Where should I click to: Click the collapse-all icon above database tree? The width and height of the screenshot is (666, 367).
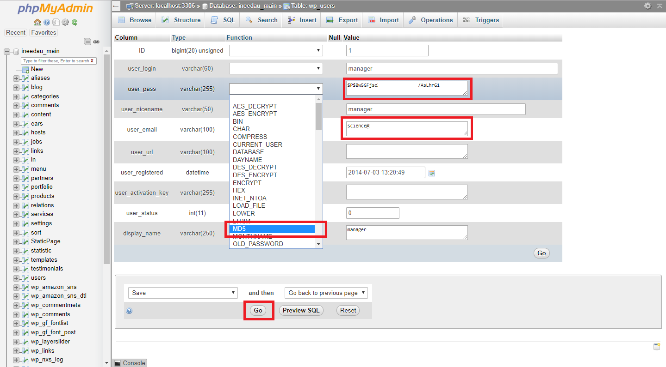click(87, 42)
